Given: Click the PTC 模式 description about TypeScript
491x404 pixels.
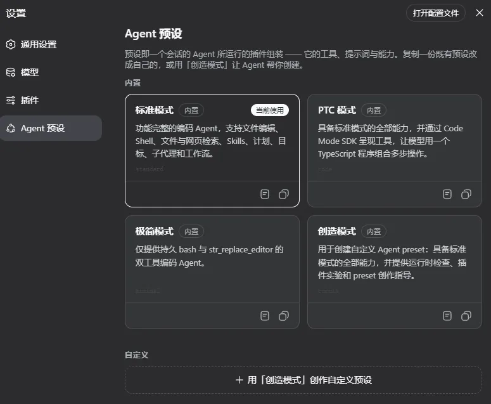Looking at the screenshot, I should tap(390, 141).
